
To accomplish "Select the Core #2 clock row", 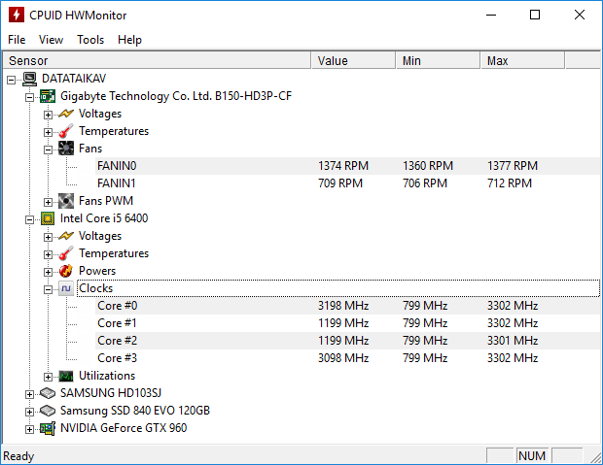I will [347, 341].
